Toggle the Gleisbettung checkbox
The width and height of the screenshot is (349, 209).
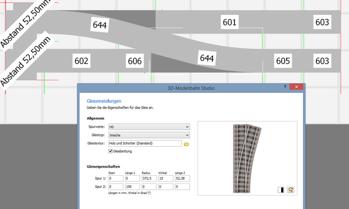(x=111, y=151)
